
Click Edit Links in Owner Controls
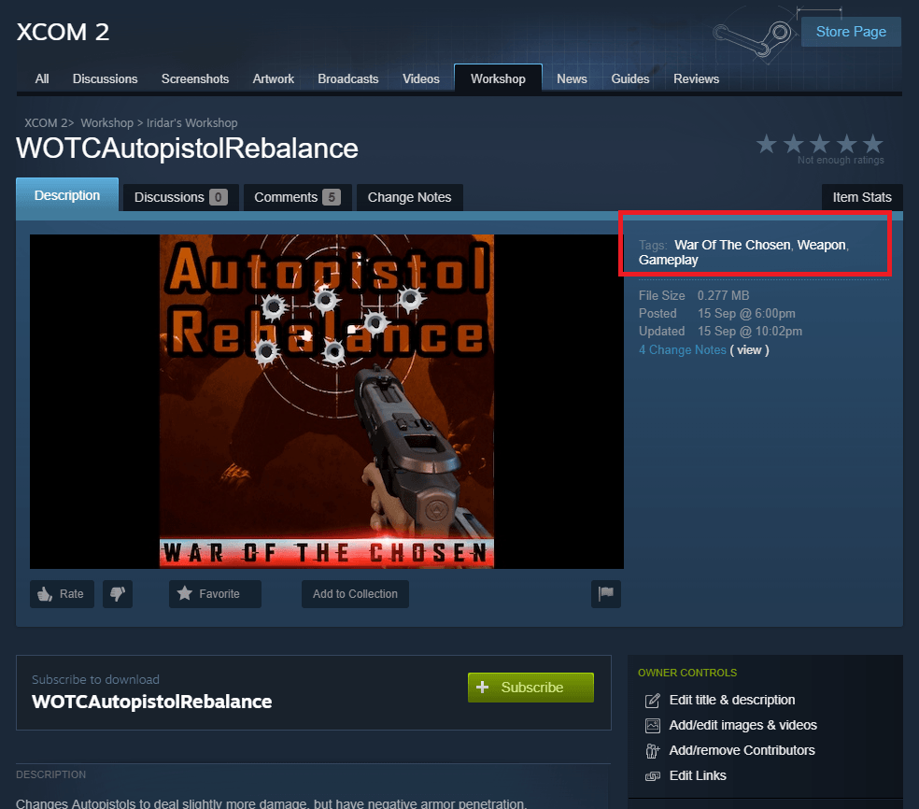698,775
